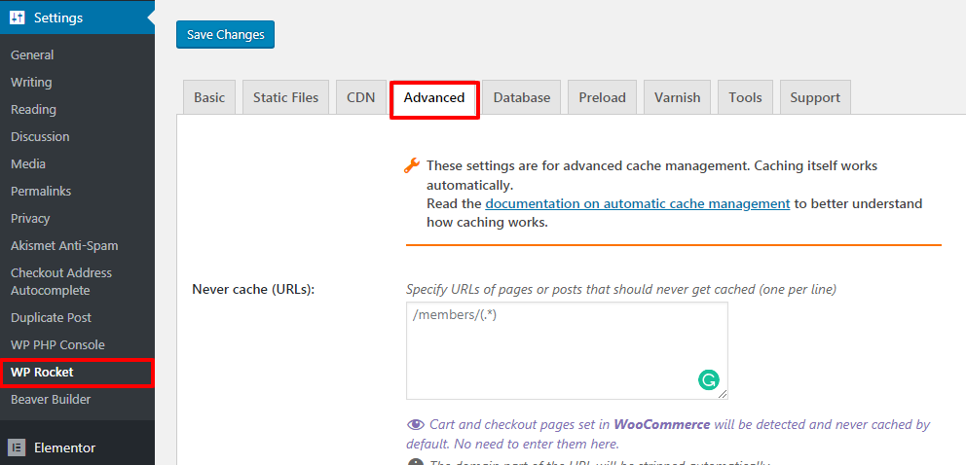Click the 'Specify URLs of pages or posts' hint

[621, 289]
